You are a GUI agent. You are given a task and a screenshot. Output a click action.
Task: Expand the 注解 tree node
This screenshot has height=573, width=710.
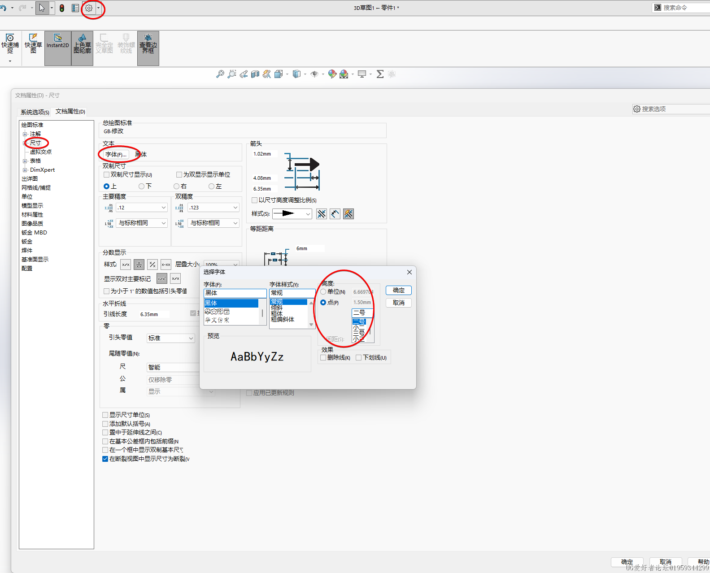point(25,134)
